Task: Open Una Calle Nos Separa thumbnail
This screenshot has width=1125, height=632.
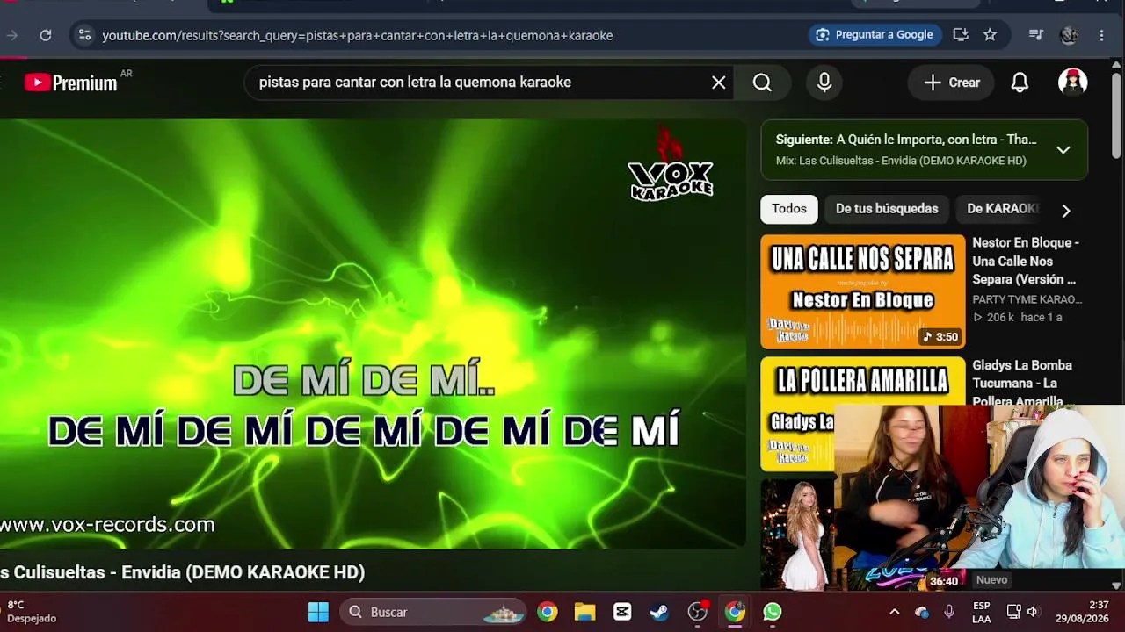Action: (862, 291)
